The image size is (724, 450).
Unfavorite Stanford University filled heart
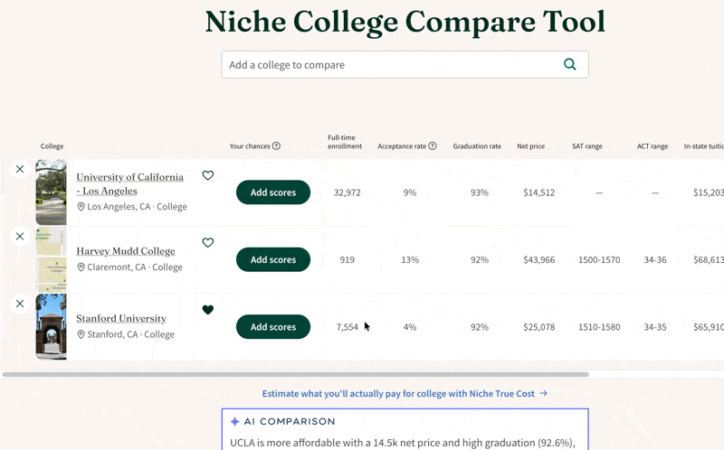pyautogui.click(x=208, y=310)
